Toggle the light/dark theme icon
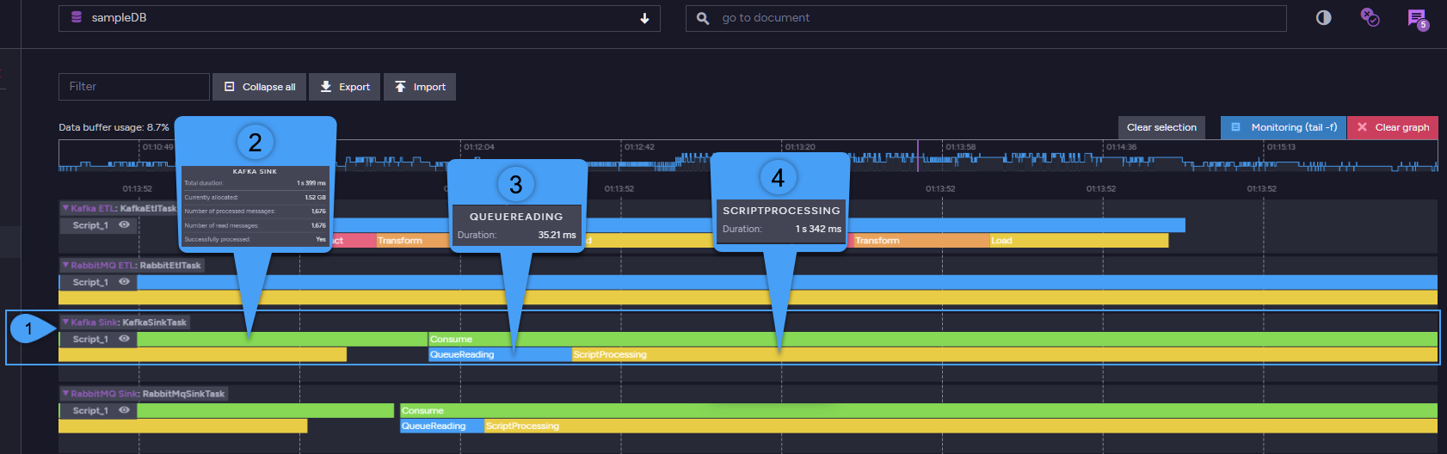 click(1323, 17)
